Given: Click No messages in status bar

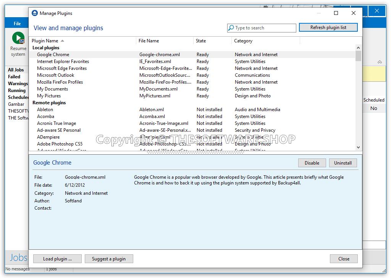Looking at the screenshot, I should click(x=18, y=269).
